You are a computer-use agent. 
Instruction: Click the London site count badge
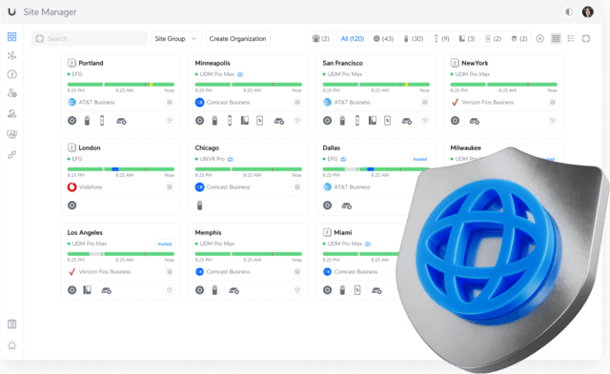[x=71, y=148]
